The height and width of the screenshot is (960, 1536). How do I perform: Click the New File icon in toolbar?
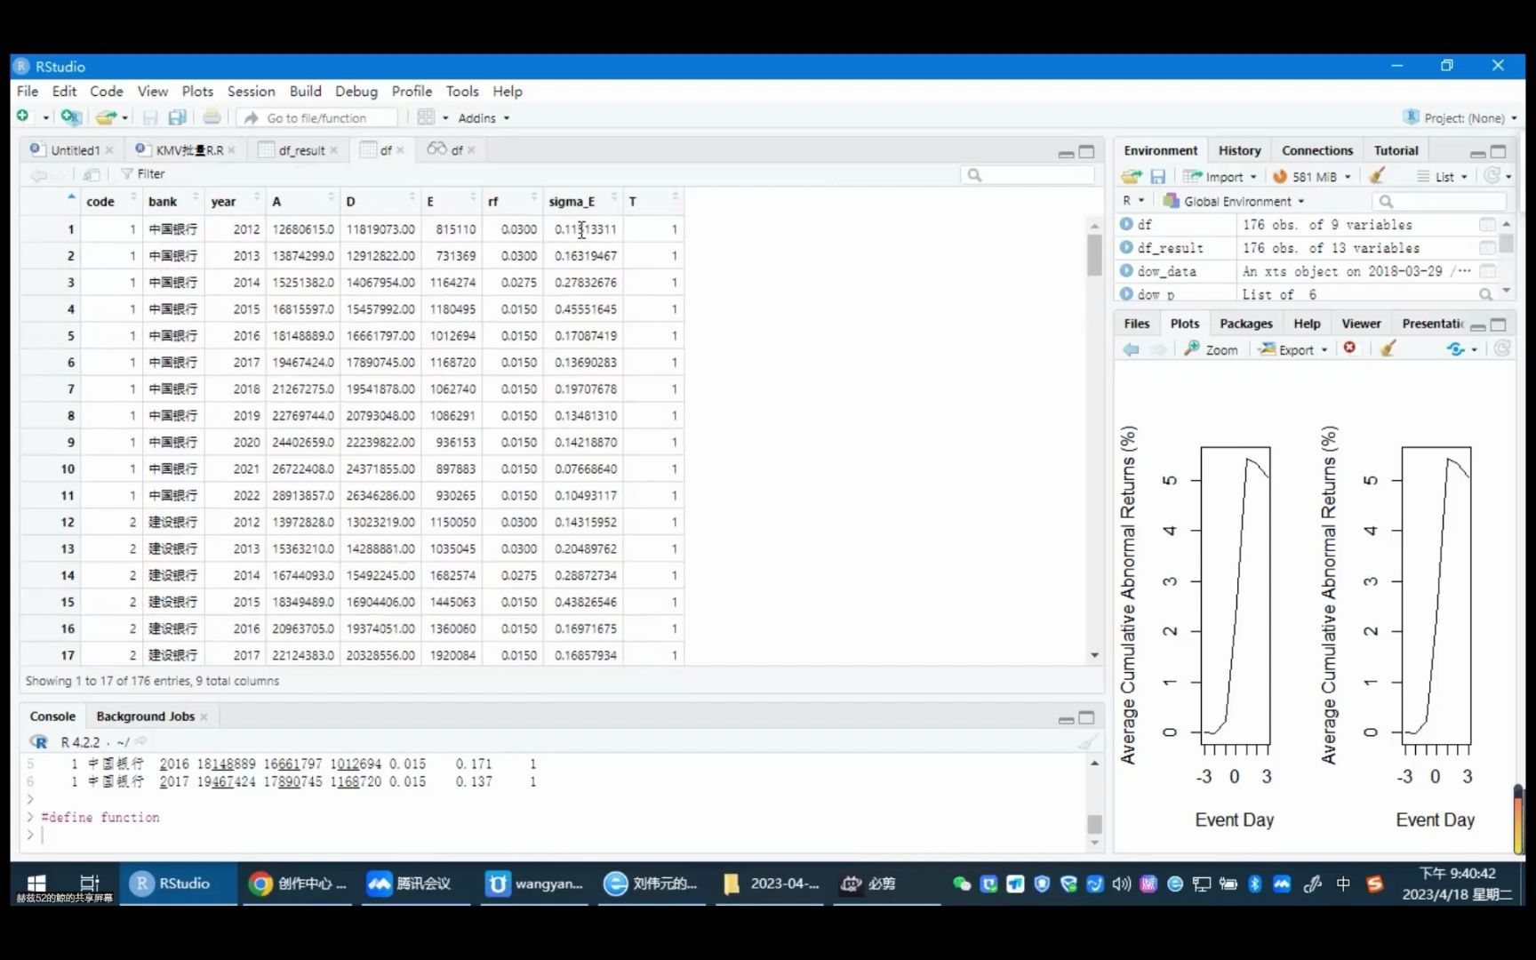click(x=23, y=117)
